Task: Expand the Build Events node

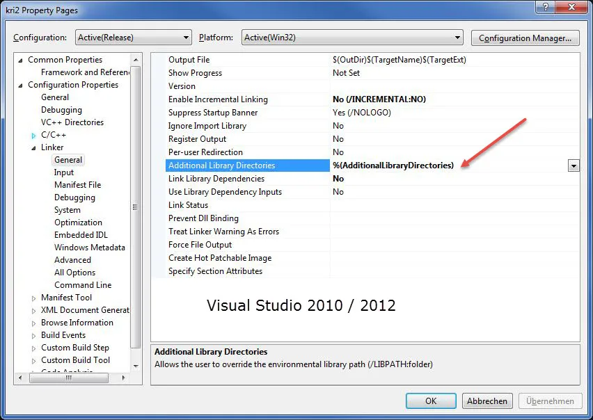Action: click(x=33, y=336)
